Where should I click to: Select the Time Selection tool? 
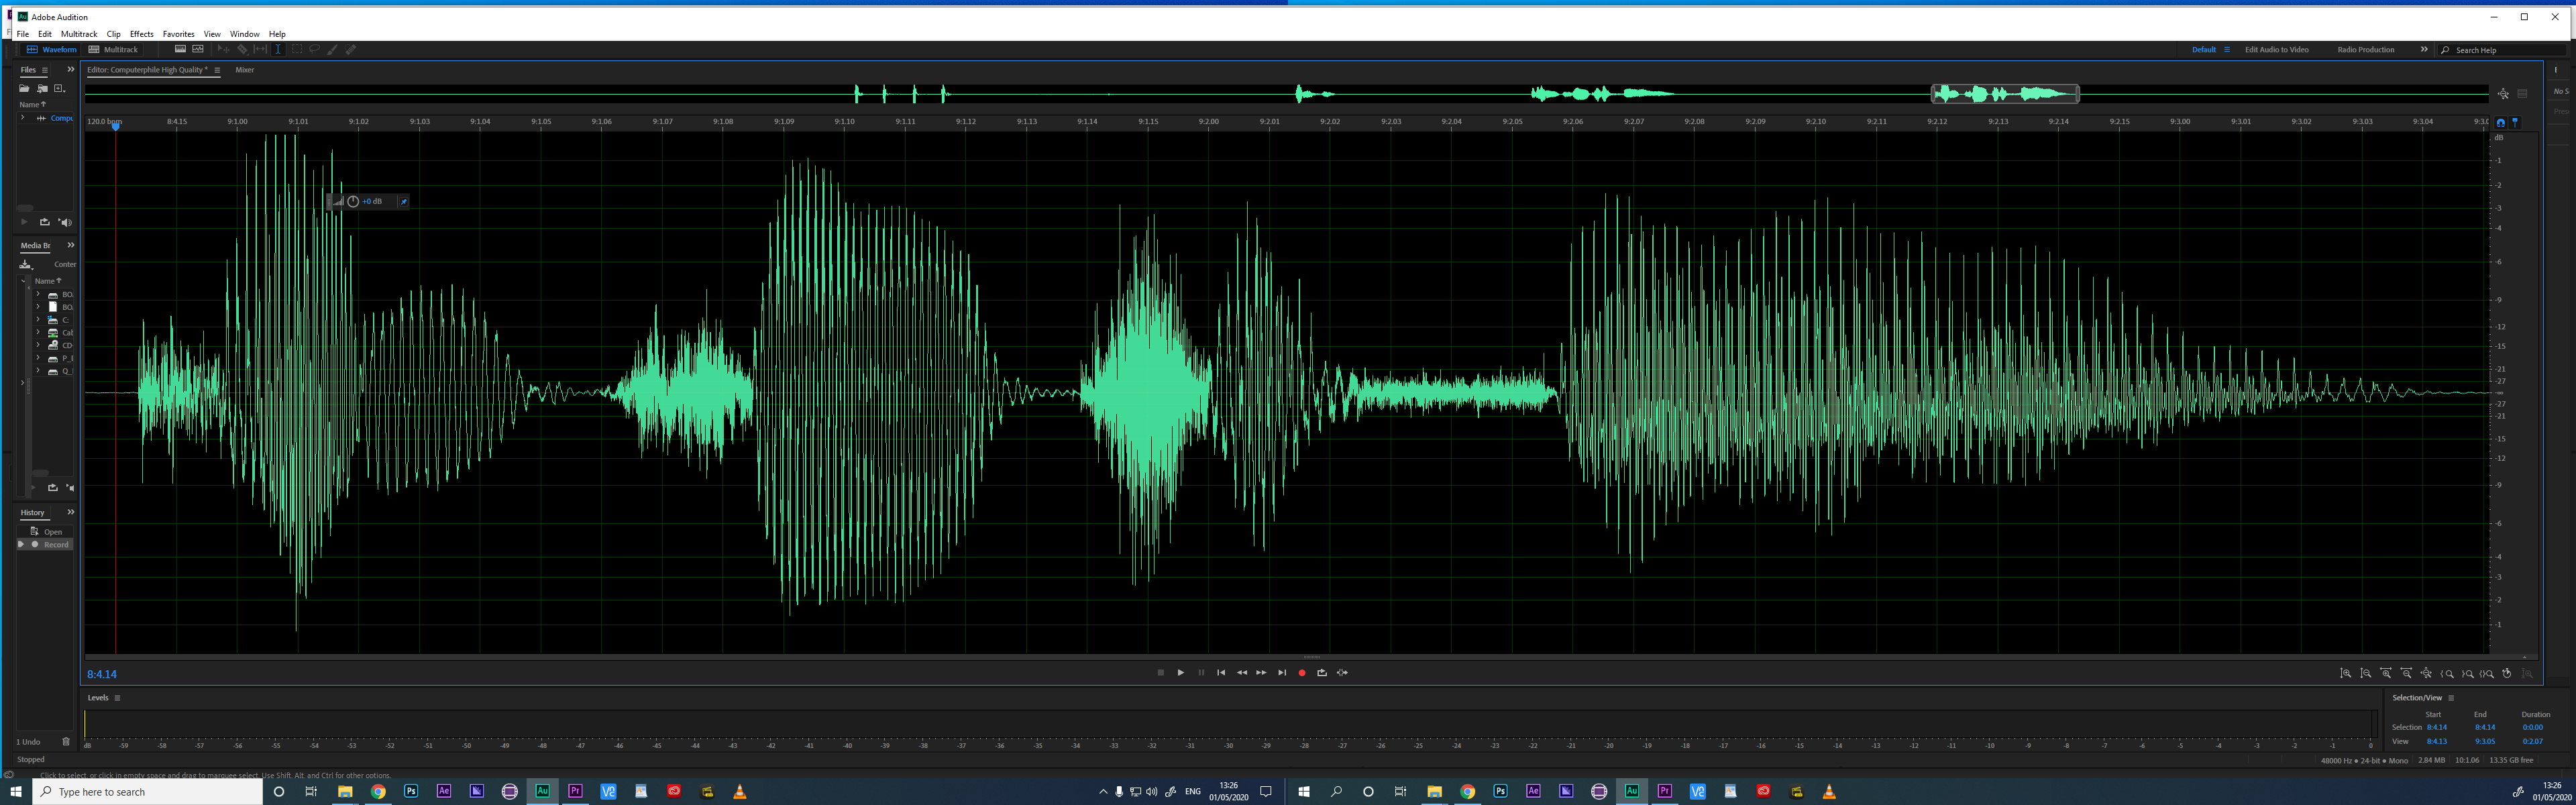pyautogui.click(x=278, y=49)
